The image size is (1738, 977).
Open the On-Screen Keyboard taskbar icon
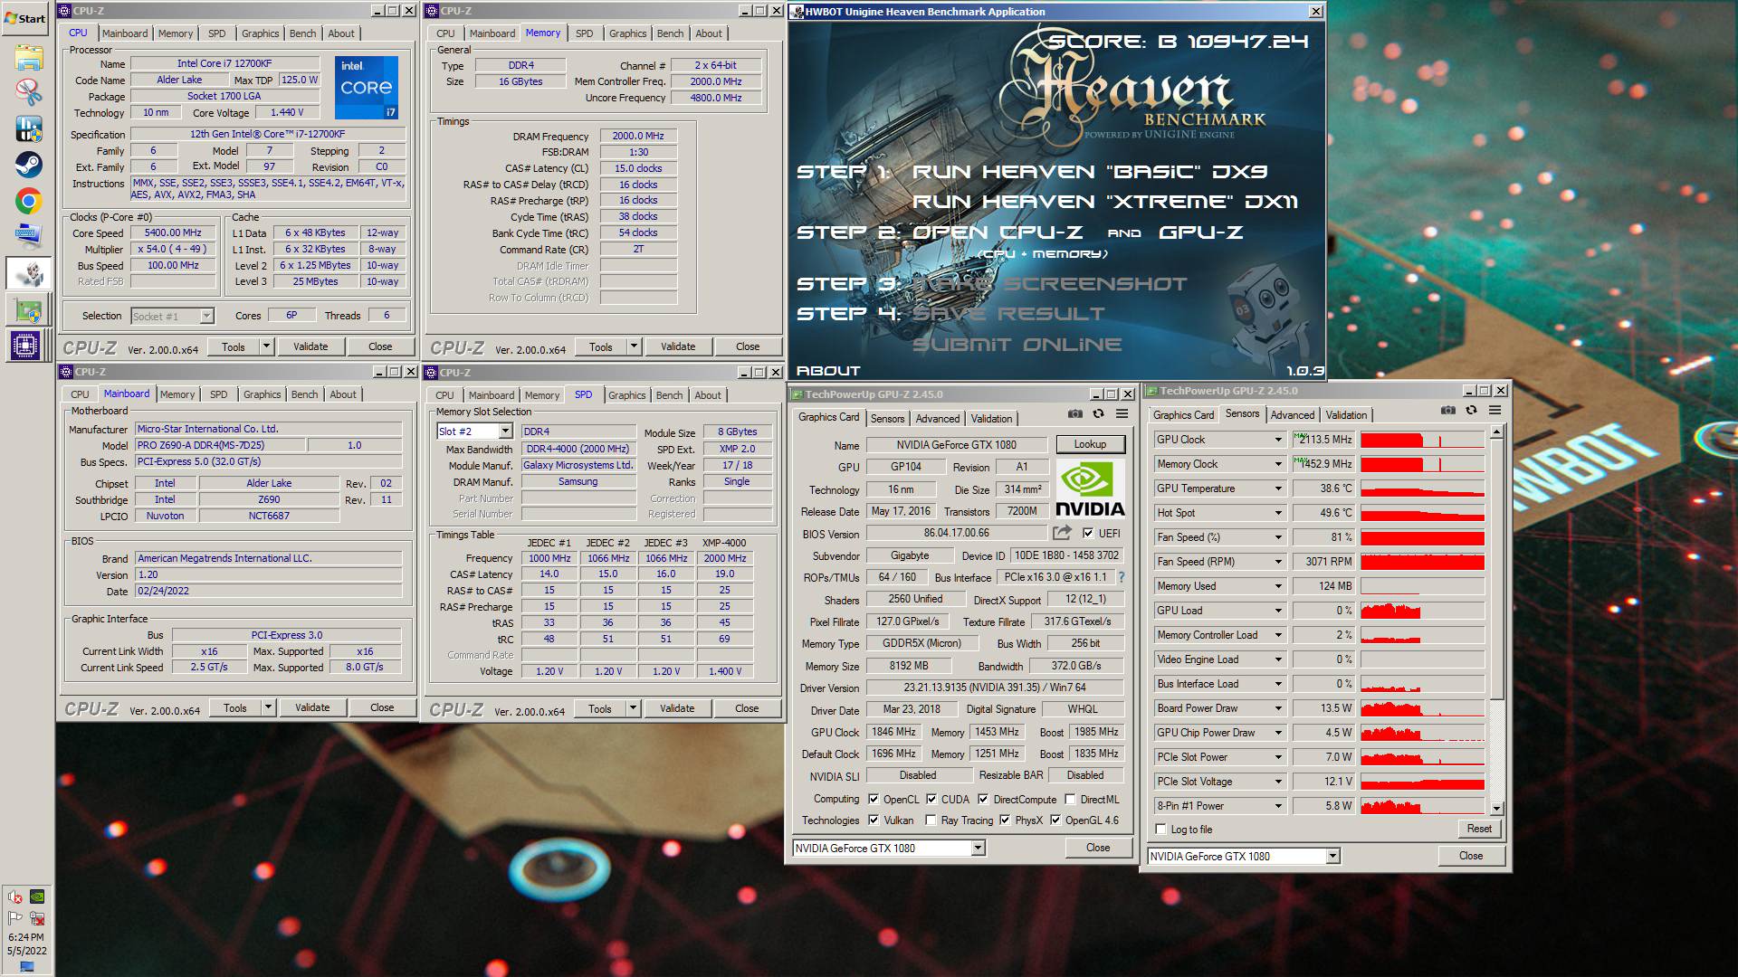(28, 237)
